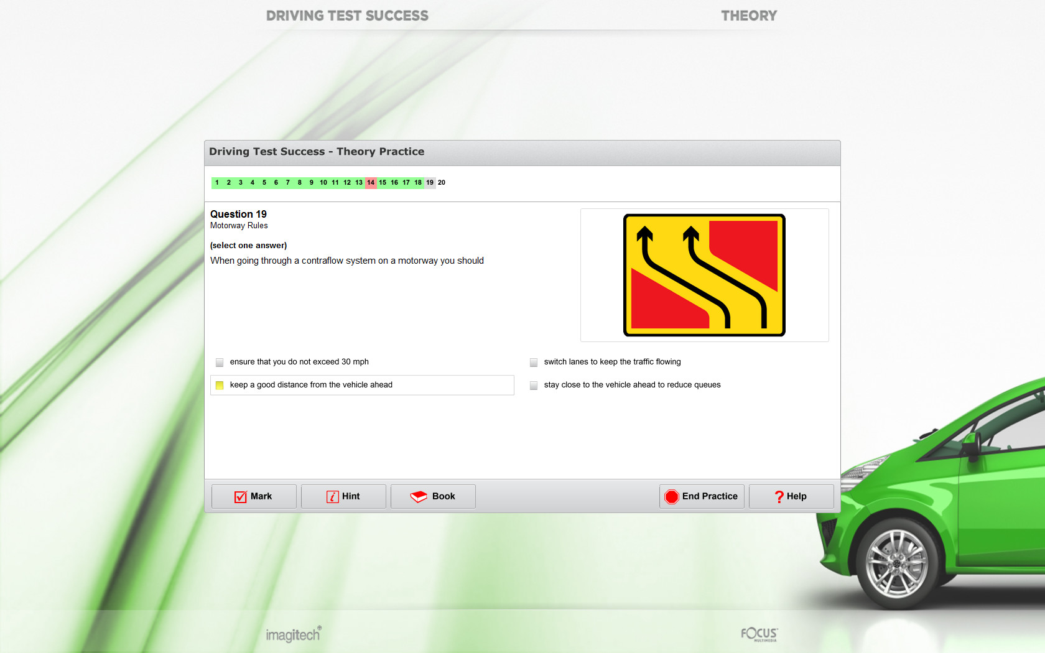The width and height of the screenshot is (1045, 653).
Task: Return to flagged question 14
Action: [x=370, y=182]
